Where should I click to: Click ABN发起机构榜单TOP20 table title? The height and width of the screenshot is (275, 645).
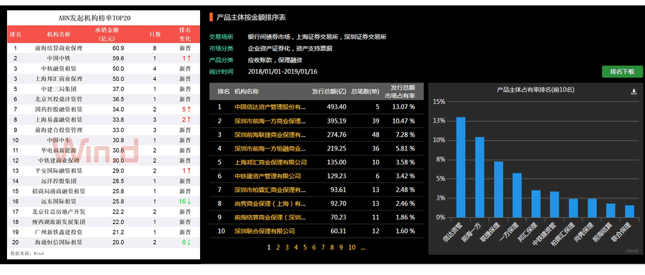click(95, 18)
